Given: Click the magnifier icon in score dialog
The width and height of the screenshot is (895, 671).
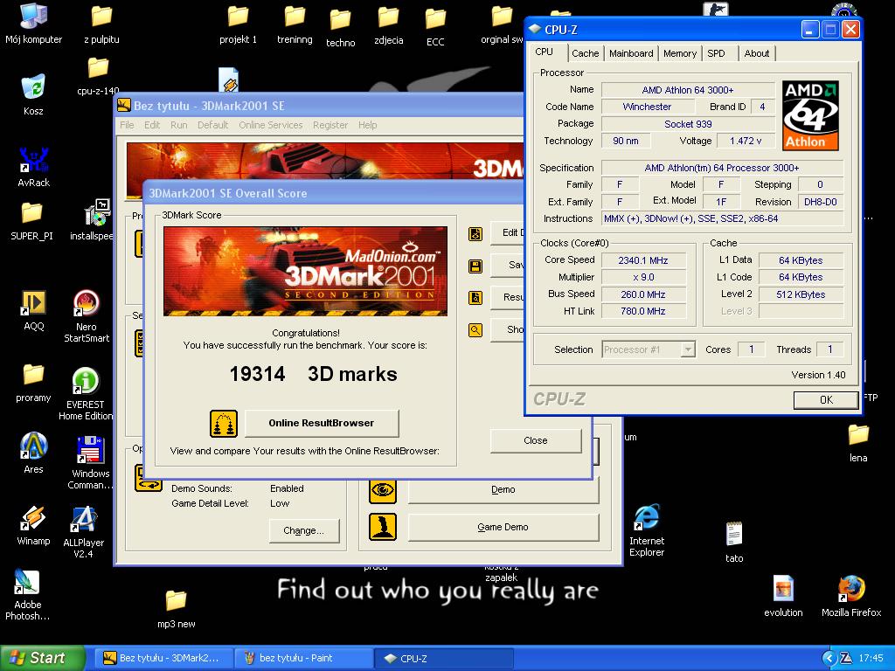Looking at the screenshot, I should tap(475, 329).
